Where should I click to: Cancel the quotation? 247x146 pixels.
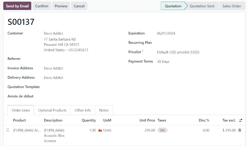79,6
